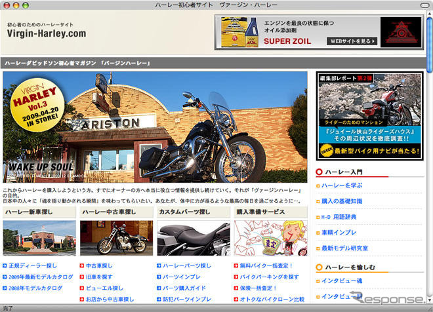Viewport: 433px width, 312px height.
Task: Open the WAKE UP SOUL hero image
Action: [155, 127]
